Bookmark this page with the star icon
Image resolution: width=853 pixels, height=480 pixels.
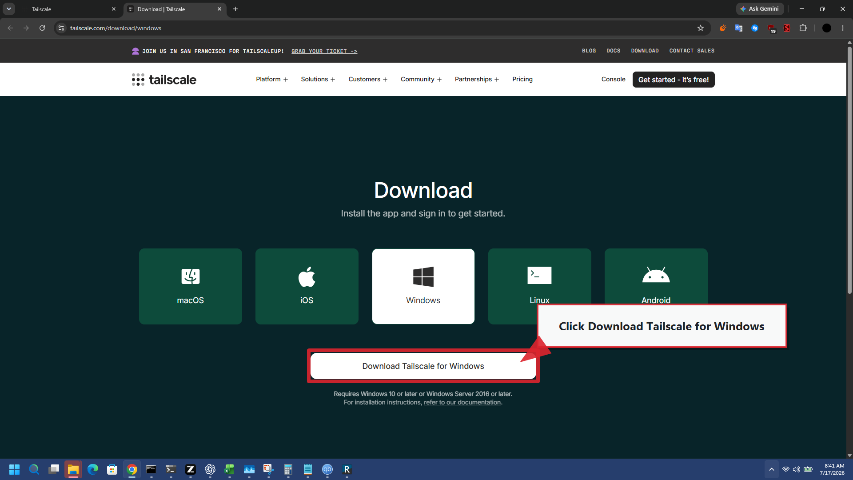coord(701,28)
